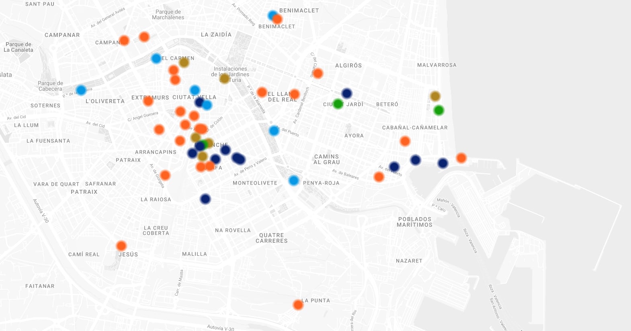
Task: Open the orange marker below Cabañal-Cañamelar label
Action: tap(405, 141)
